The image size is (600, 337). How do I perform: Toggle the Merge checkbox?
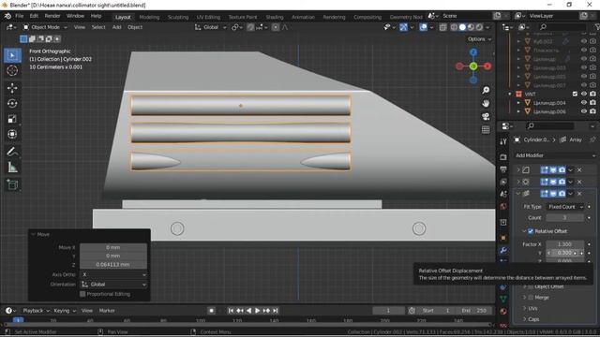click(x=531, y=298)
